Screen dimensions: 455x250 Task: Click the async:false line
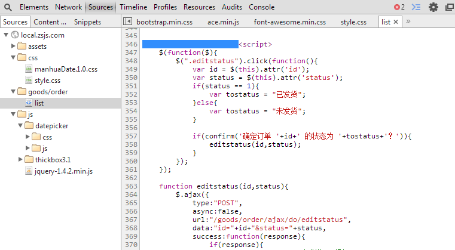pyautogui.click(x=217, y=211)
